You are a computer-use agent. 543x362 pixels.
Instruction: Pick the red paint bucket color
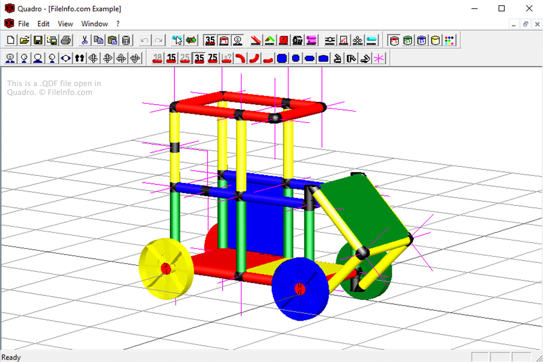tap(394, 40)
